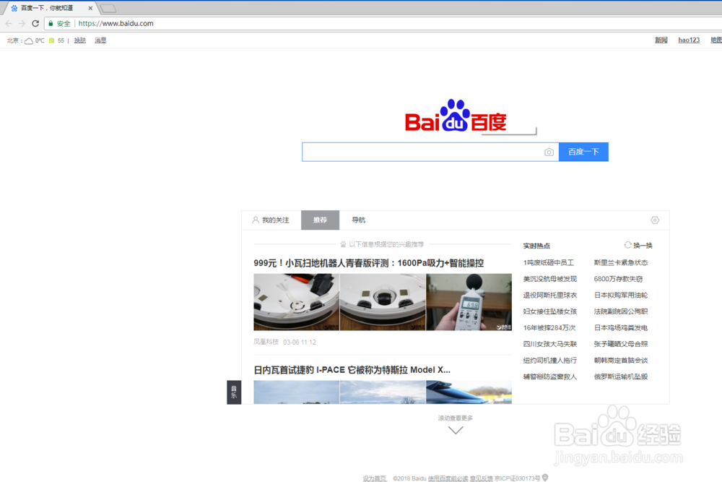Open hot topic 妇女接住坠楼女孩
The width and height of the screenshot is (722, 482).
[549, 311]
